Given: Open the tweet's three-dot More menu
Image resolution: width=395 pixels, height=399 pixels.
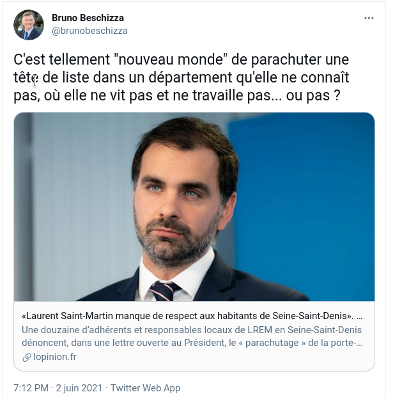Looking at the screenshot, I should 369,18.
